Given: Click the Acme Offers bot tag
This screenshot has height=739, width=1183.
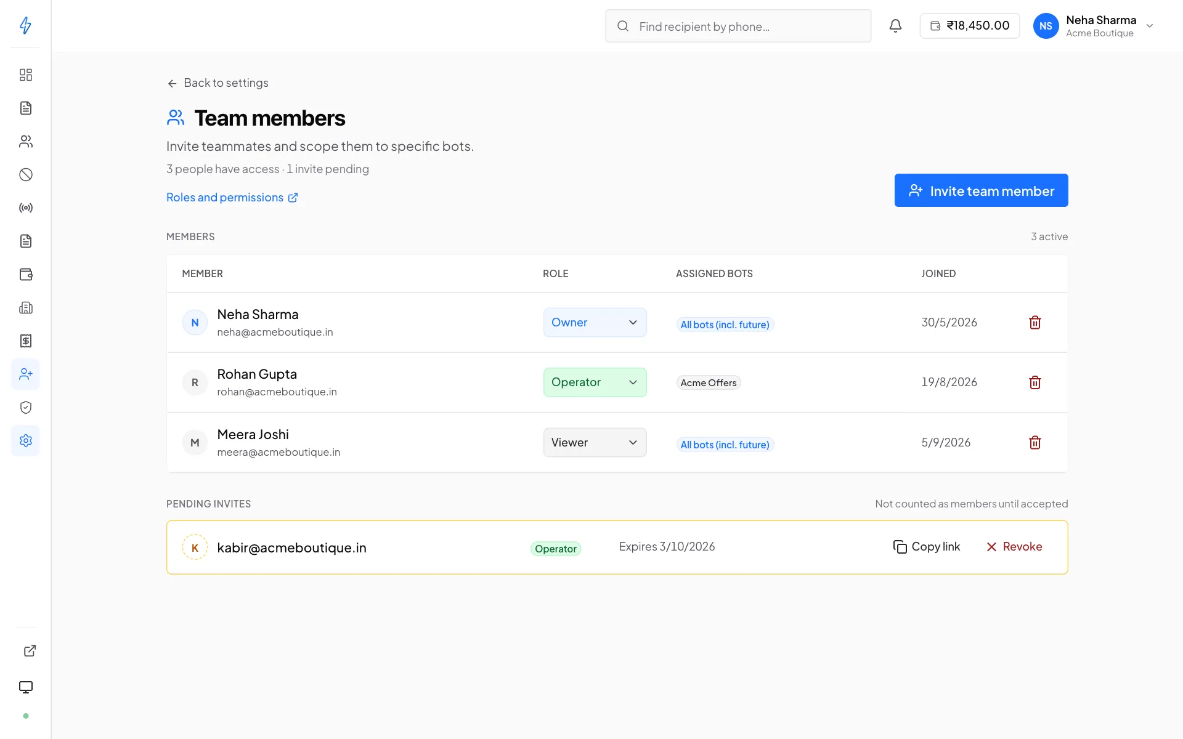Looking at the screenshot, I should 709,383.
